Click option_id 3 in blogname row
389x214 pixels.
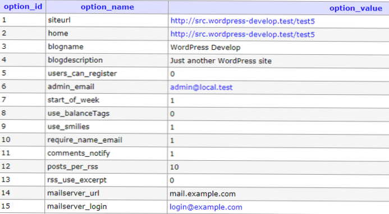(4, 46)
